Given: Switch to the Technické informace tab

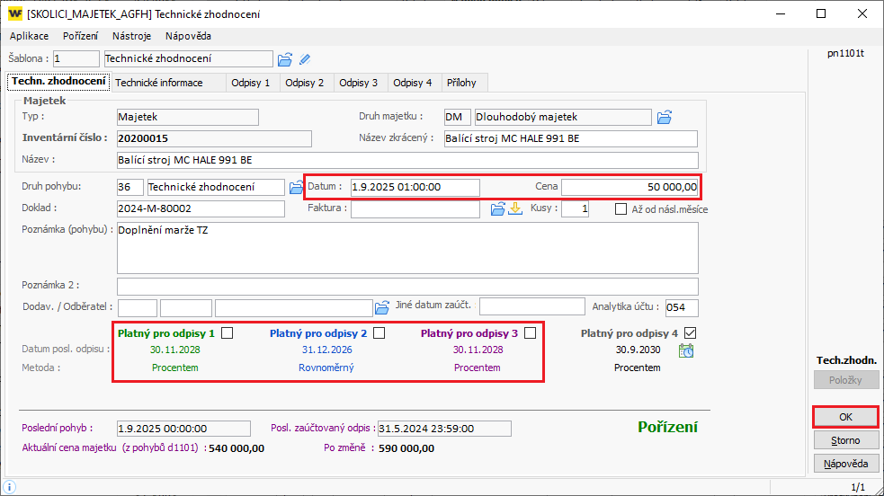Looking at the screenshot, I should (x=158, y=83).
